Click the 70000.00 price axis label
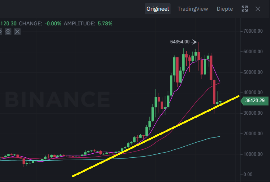The image size is (270, 182). point(253,31)
